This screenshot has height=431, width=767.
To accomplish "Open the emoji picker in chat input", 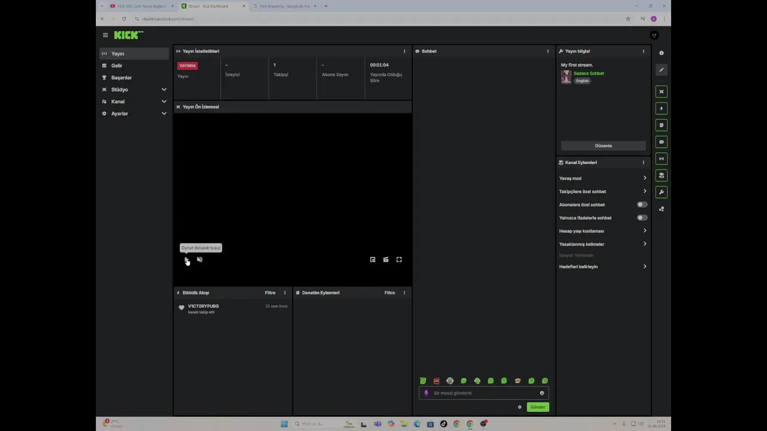I will click(x=542, y=393).
